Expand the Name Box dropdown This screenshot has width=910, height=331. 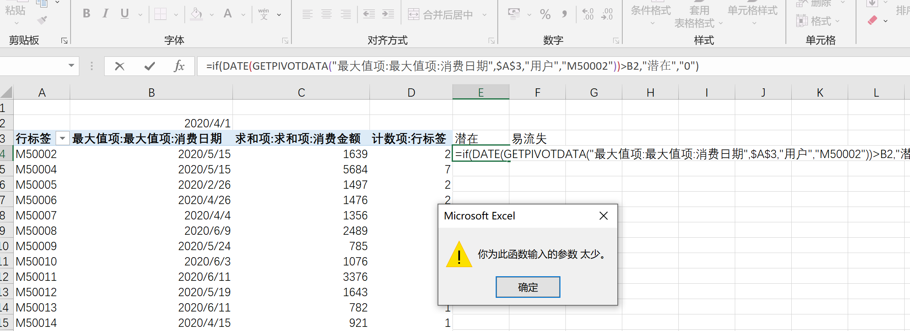click(71, 66)
